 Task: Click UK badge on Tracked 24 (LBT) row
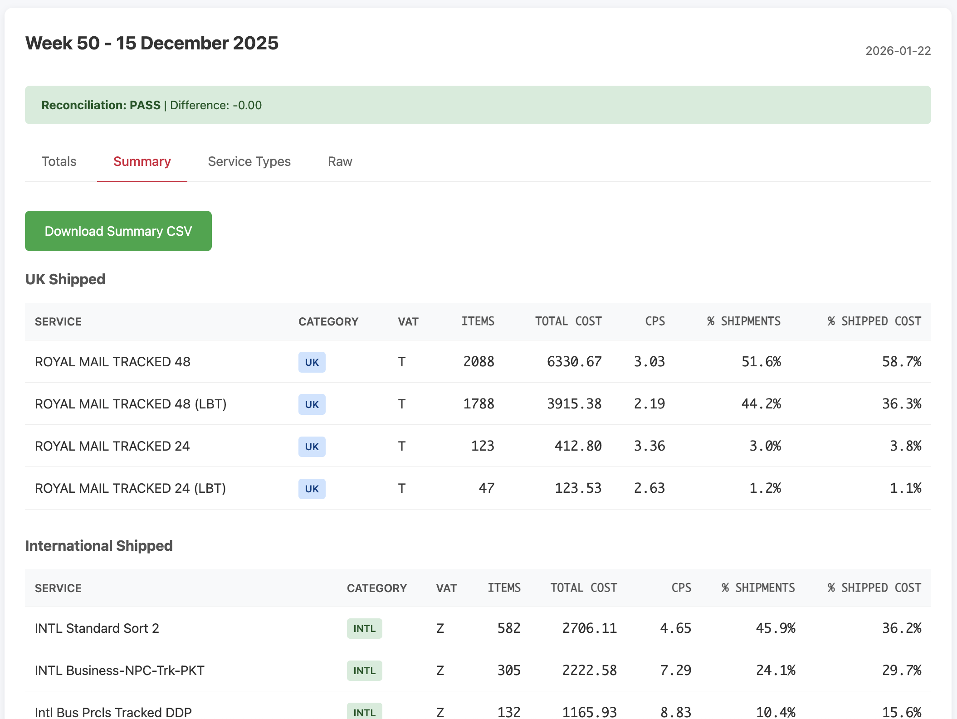click(x=312, y=489)
